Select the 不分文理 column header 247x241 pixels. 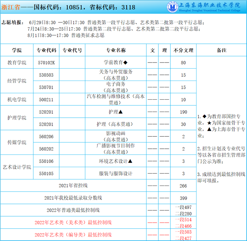click(183, 50)
